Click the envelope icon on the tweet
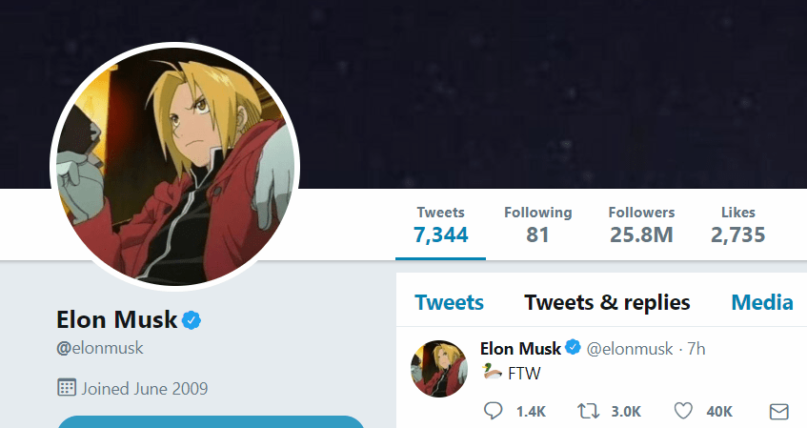Image resolution: width=807 pixels, height=428 pixels. pos(778,411)
